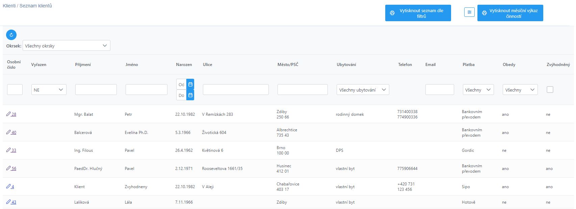Open client number 40 link

click(14, 133)
